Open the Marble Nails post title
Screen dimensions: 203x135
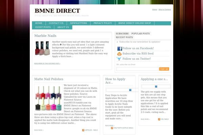[45, 36]
